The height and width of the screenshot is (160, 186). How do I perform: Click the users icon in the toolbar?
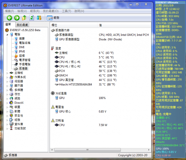39,18
